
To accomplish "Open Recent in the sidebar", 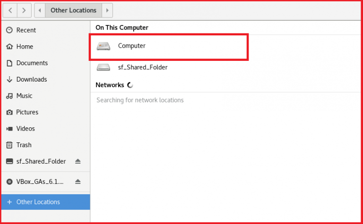I will pyautogui.click(x=26, y=30).
